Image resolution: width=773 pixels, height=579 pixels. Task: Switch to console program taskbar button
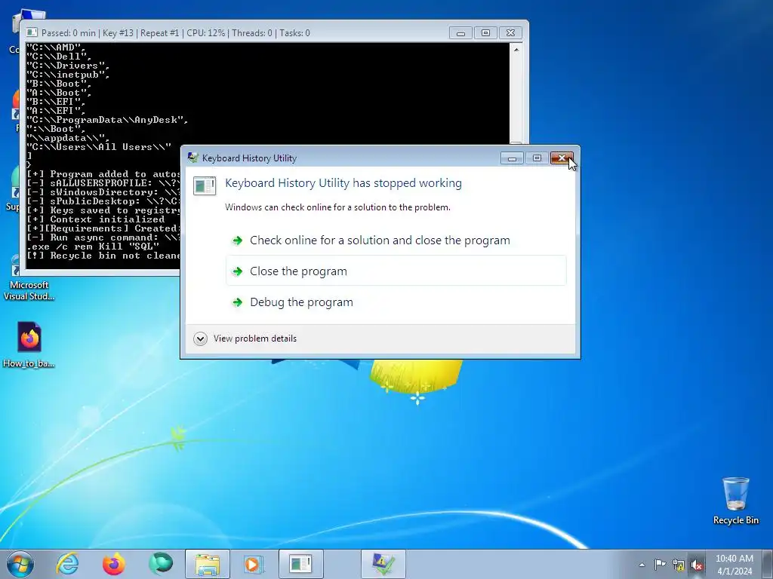tap(300, 564)
